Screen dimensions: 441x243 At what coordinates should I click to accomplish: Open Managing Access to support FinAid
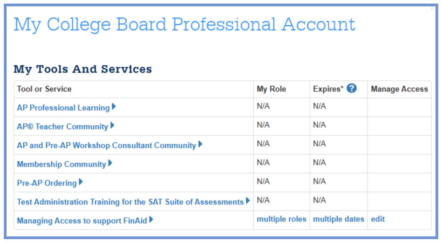[82, 221]
